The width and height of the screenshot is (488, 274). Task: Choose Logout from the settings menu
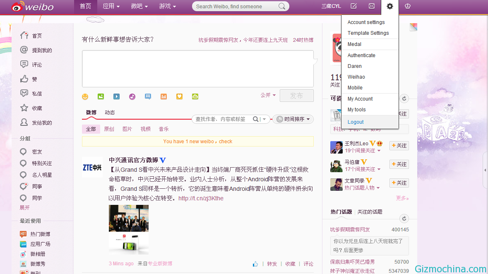pyautogui.click(x=356, y=122)
